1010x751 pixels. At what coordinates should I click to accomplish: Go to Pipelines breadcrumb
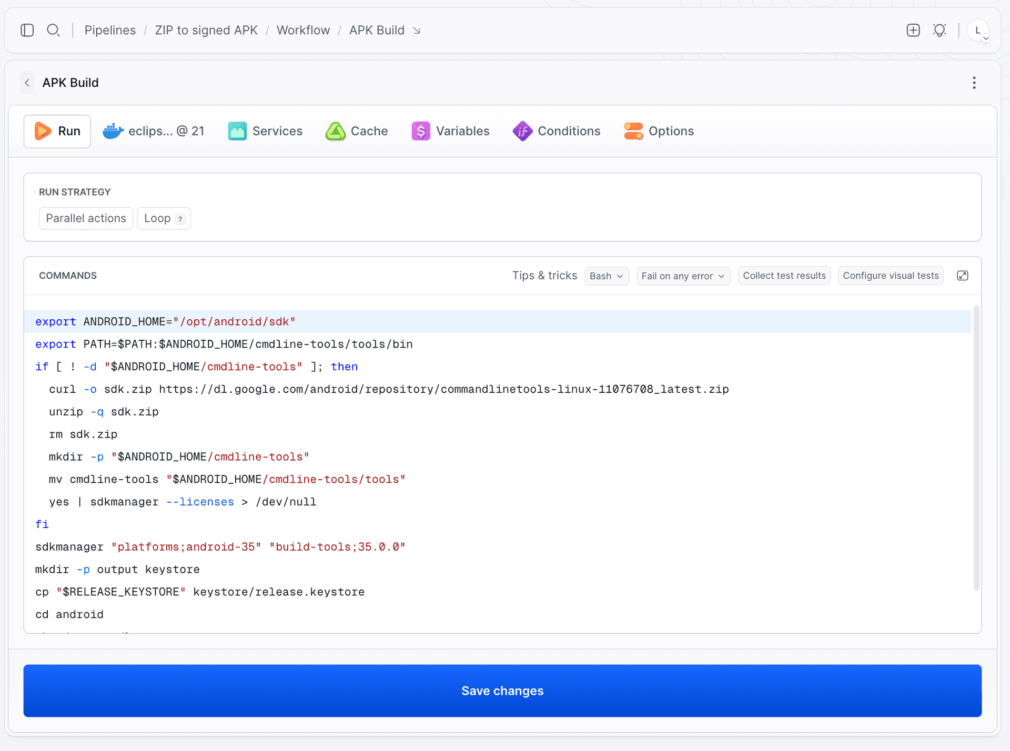(110, 31)
